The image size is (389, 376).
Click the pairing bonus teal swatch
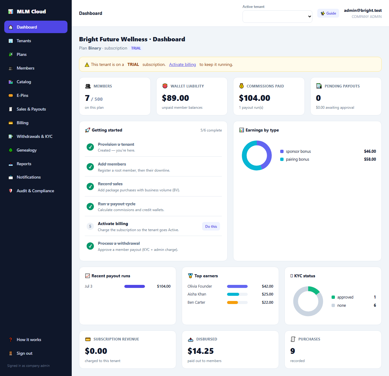282,159
